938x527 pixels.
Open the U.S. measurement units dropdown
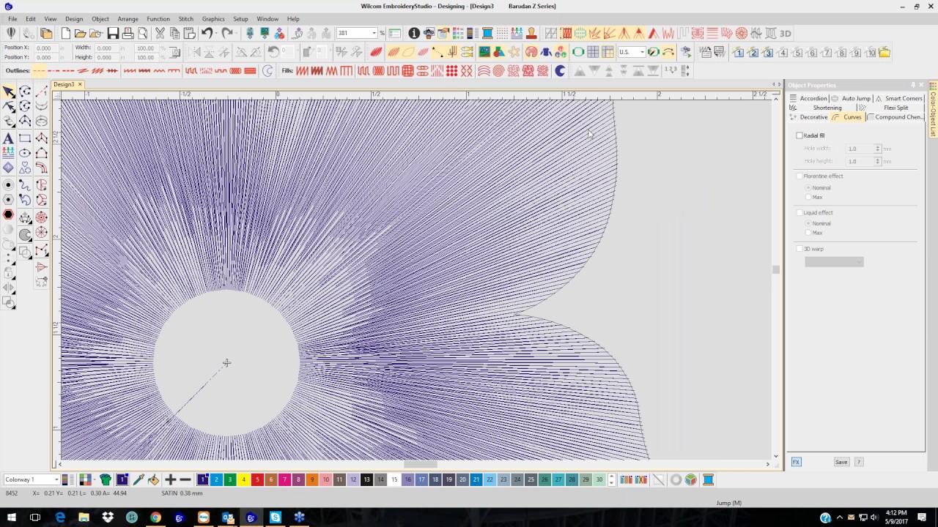(632, 52)
